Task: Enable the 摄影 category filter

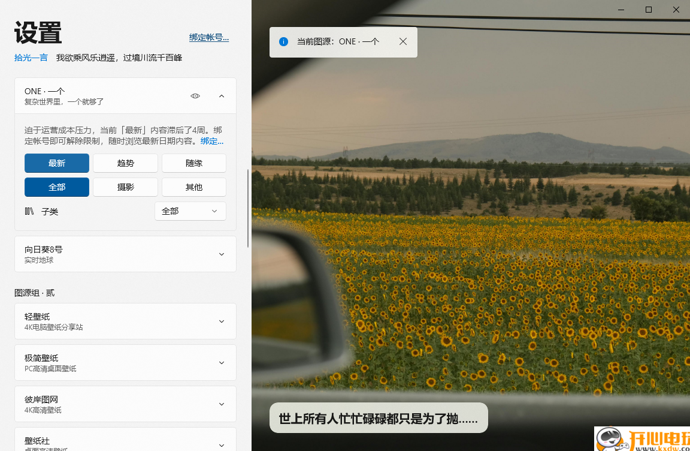Action: point(125,187)
